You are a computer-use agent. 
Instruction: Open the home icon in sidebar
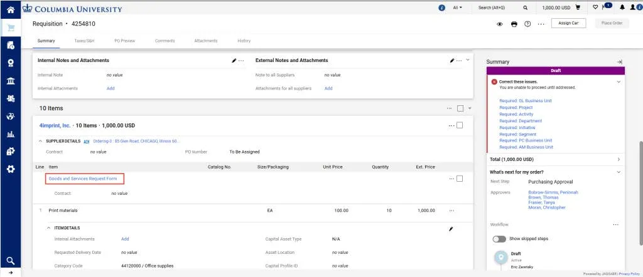click(11, 9)
